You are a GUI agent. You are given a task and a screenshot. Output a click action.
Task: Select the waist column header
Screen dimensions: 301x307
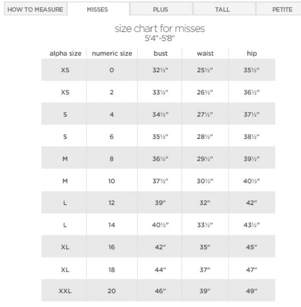point(205,54)
